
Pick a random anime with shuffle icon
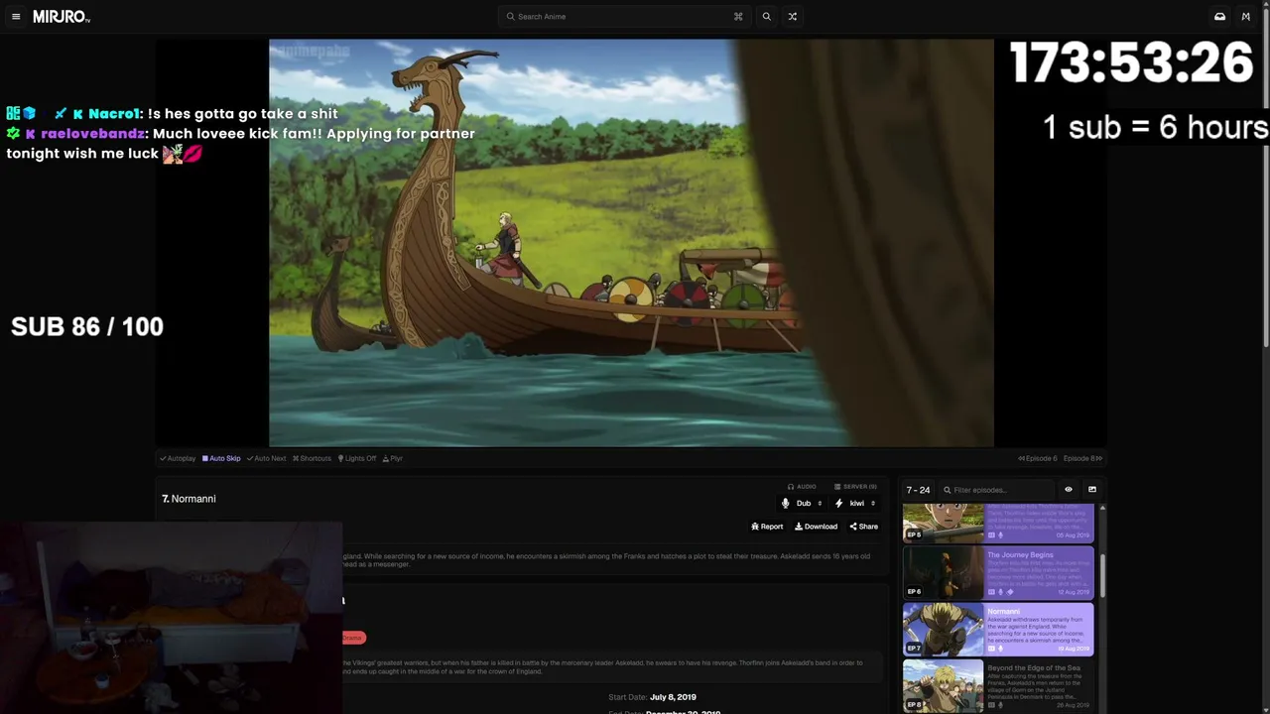click(792, 17)
